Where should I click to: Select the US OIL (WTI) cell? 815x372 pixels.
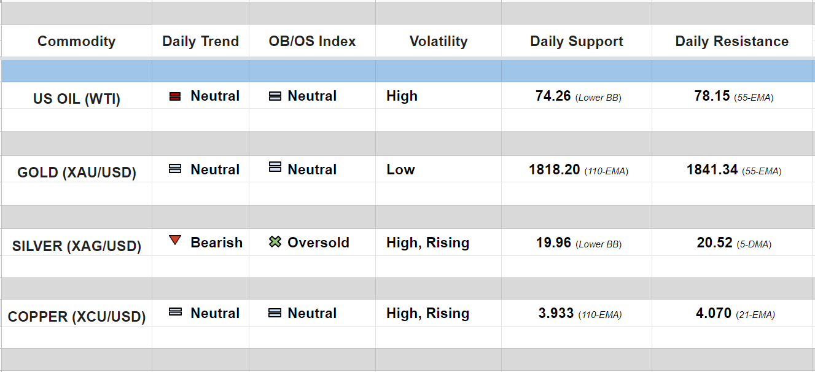click(76, 99)
